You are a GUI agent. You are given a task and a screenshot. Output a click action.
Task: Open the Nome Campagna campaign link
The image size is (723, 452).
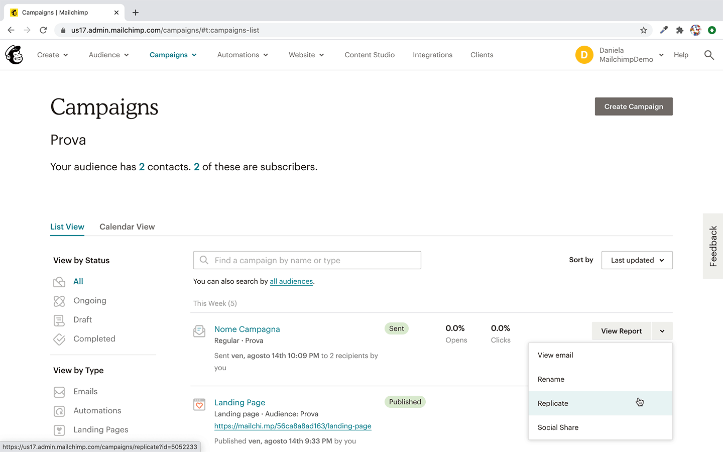click(x=247, y=329)
